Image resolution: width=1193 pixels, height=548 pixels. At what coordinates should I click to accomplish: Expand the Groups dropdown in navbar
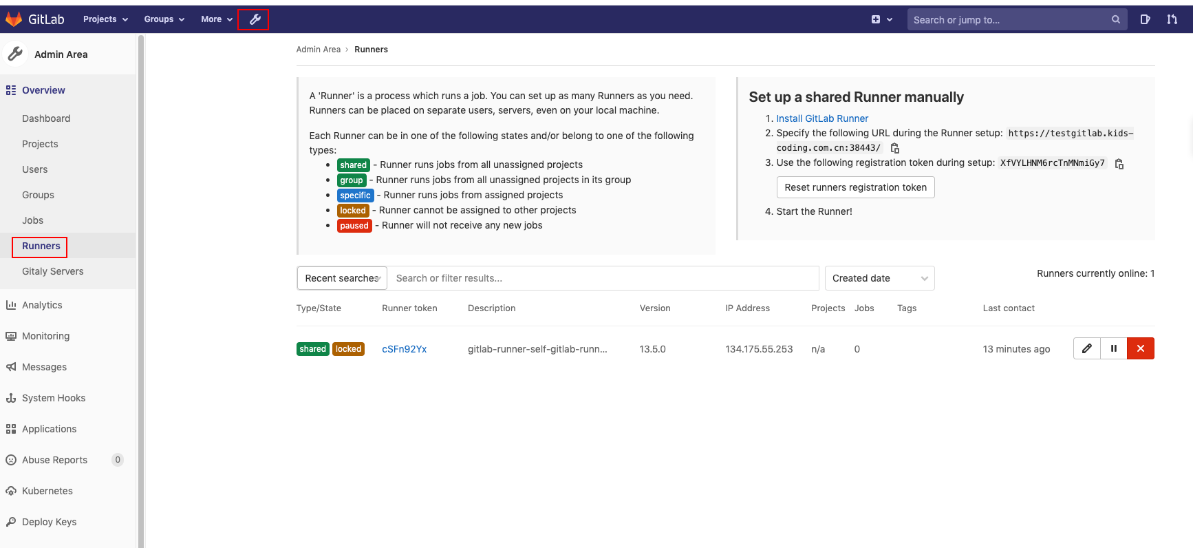pyautogui.click(x=164, y=19)
